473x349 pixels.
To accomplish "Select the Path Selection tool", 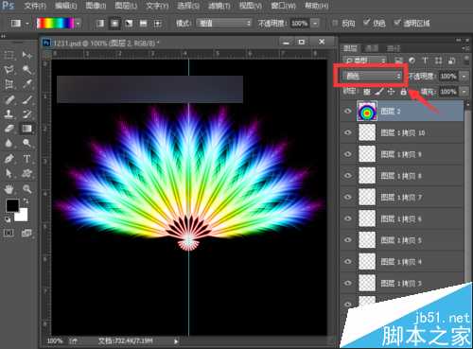I will pos(9,173).
